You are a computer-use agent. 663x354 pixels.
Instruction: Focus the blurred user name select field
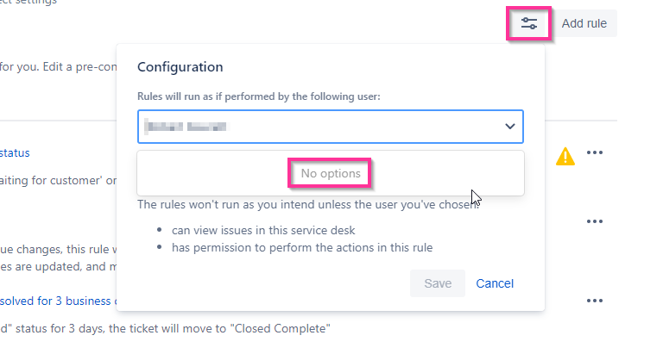[x=331, y=127]
